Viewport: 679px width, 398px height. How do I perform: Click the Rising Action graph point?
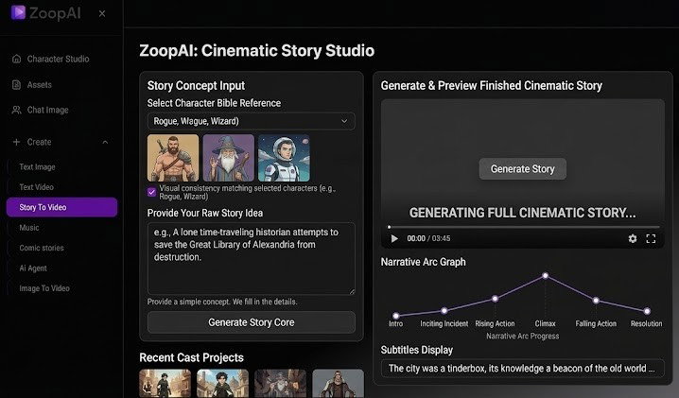495,299
